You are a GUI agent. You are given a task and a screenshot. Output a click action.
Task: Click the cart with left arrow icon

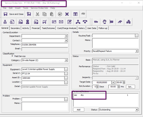point(20,22)
